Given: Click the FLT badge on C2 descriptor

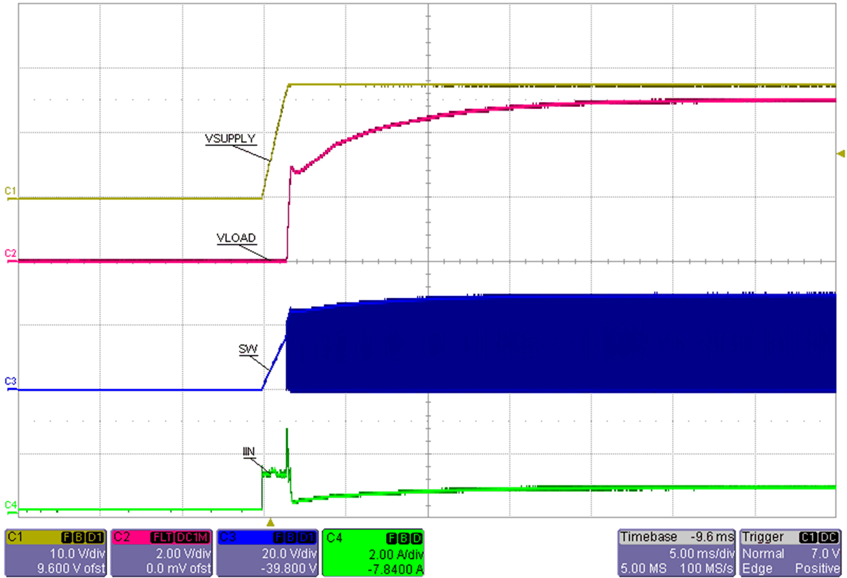Looking at the screenshot, I should [x=161, y=537].
